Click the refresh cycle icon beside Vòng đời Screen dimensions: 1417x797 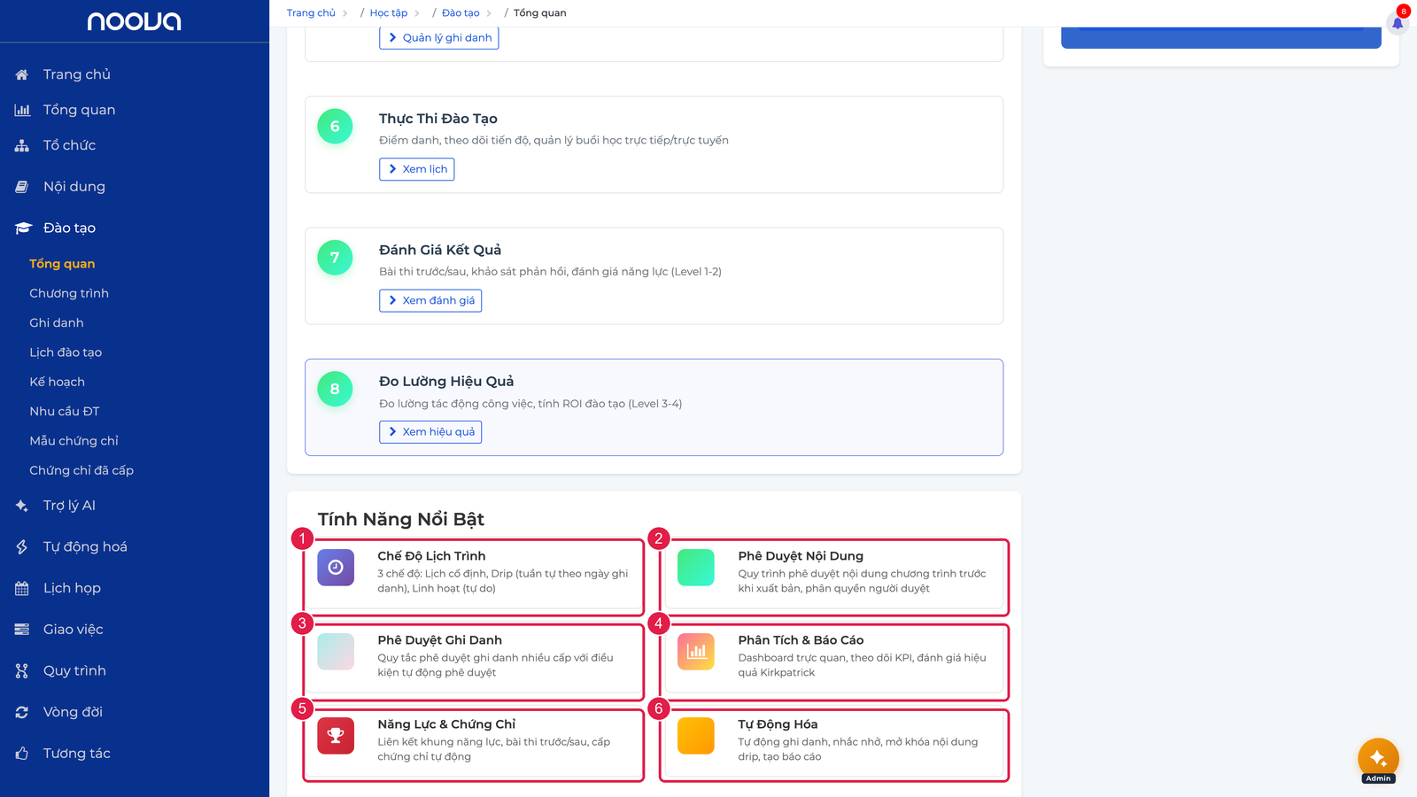click(22, 712)
